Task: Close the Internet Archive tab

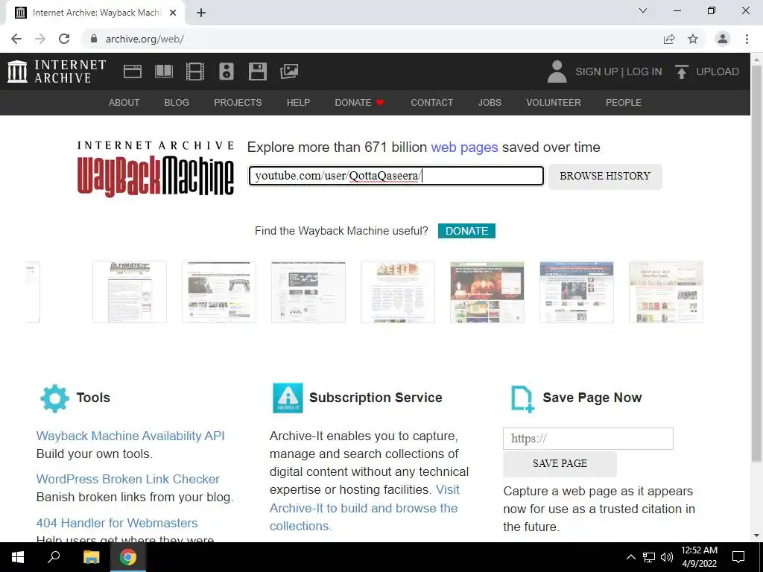Action: (173, 13)
